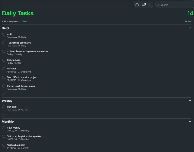
Task: Click the repeat icon under Save money
Action: click(19, 131)
